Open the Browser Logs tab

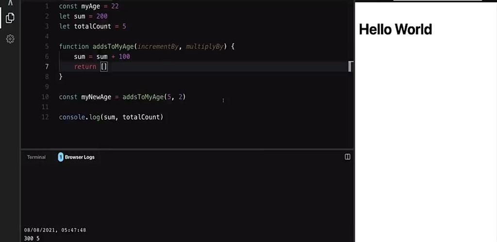click(x=80, y=157)
